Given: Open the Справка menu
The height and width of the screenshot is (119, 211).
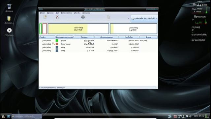Looking at the screenshot, I should coord(86,13).
